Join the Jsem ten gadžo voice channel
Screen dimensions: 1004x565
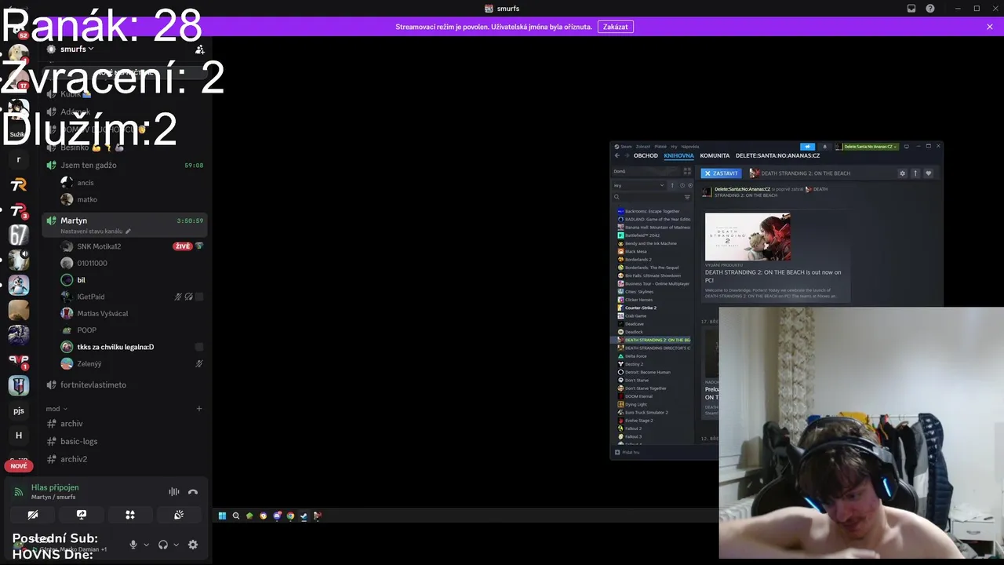click(x=125, y=166)
